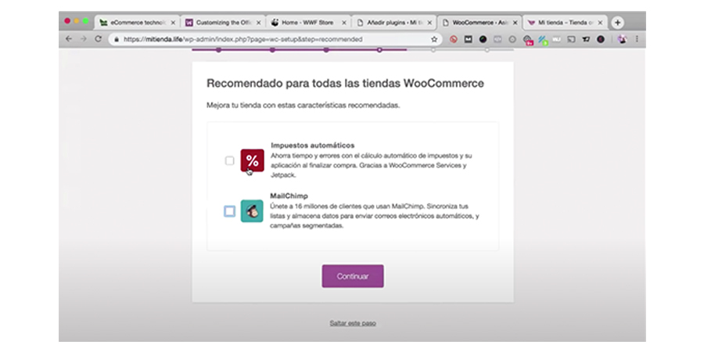704x352 pixels.
Task: Go back using the browser back arrow
Action: [69, 38]
